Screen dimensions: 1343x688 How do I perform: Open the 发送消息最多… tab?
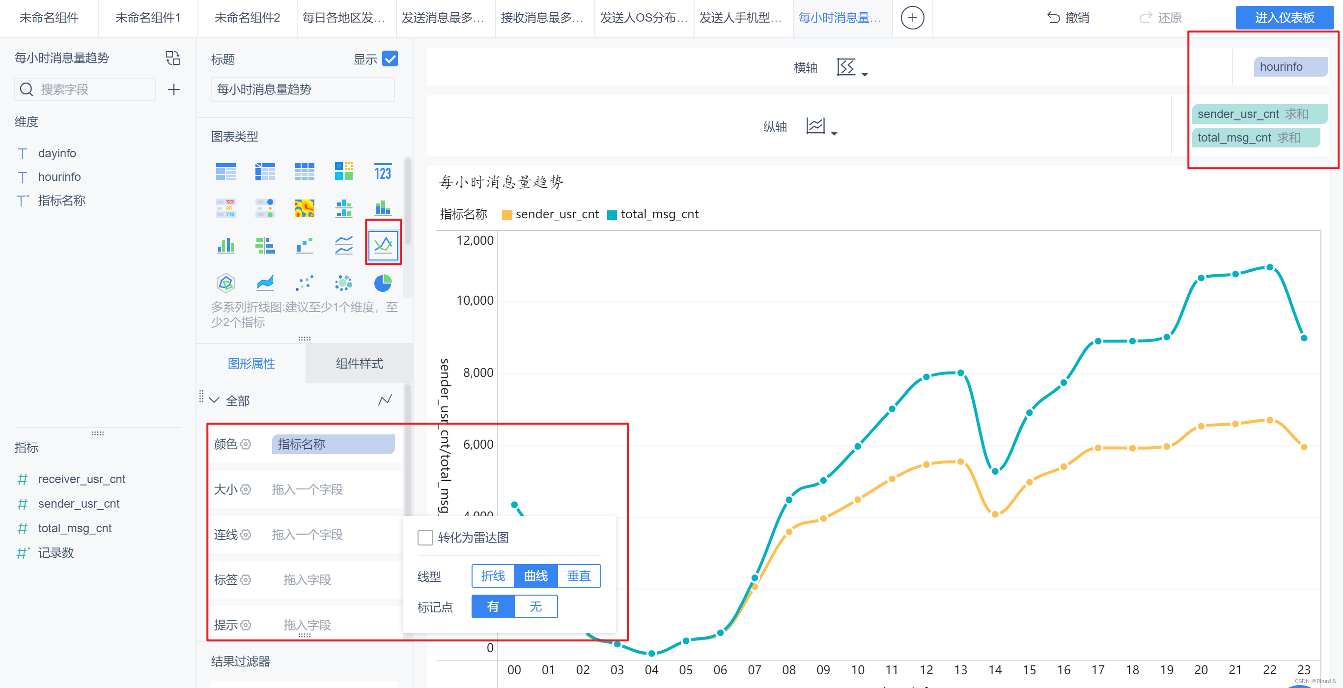(445, 18)
